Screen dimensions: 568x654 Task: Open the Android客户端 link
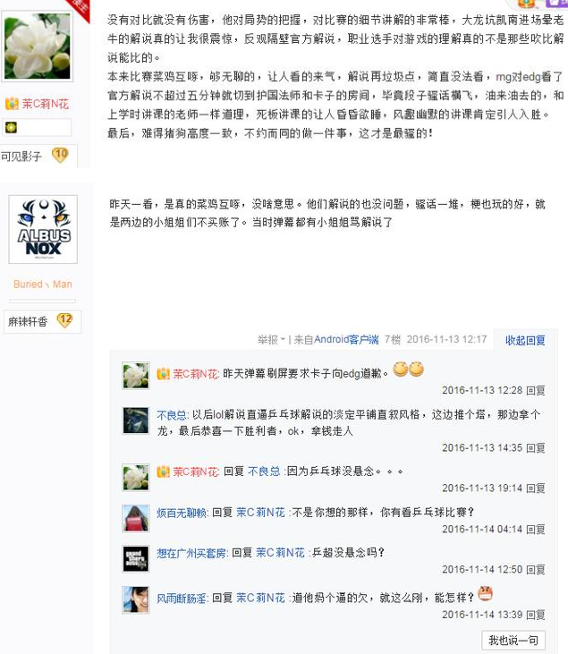[x=346, y=339]
